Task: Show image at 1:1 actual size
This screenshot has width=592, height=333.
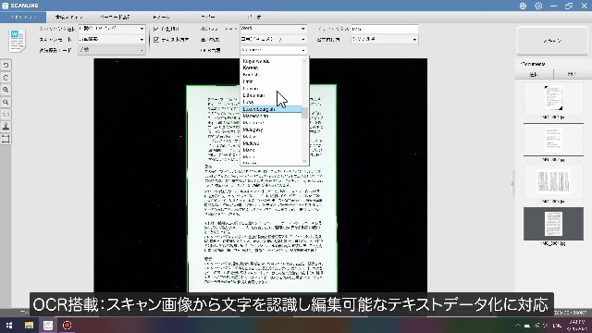Action: pyautogui.click(x=6, y=115)
